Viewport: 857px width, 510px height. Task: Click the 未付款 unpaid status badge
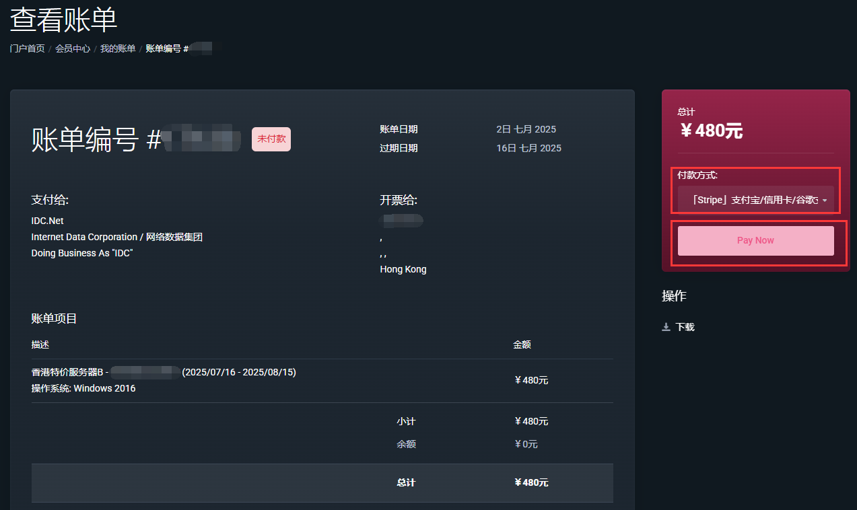pos(271,139)
